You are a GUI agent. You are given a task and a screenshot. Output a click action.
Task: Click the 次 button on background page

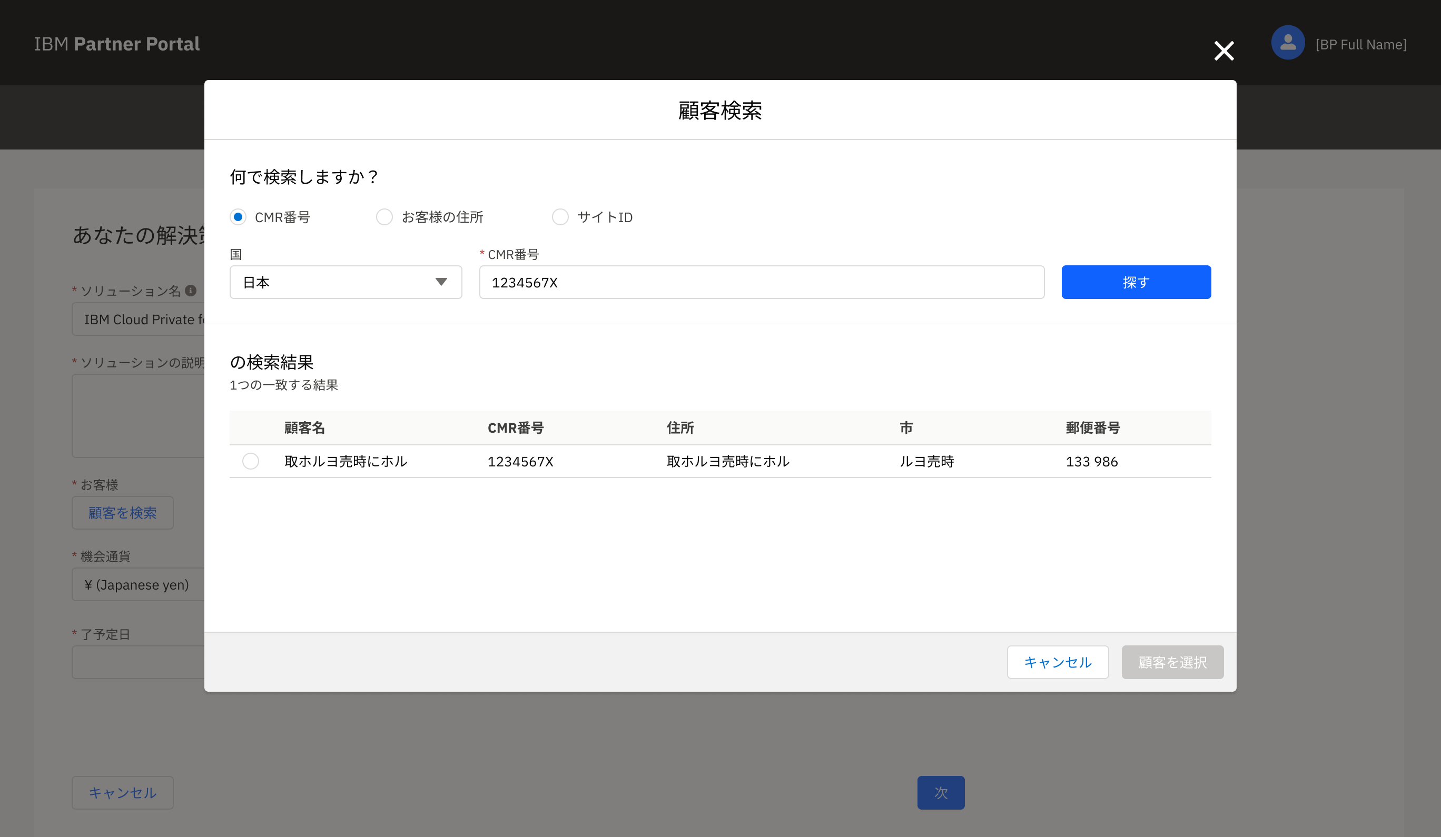941,792
